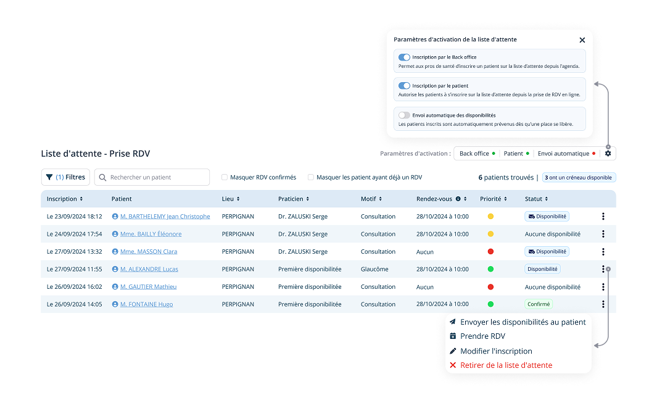
Task: Click the profile icon beside ALEXANDRE Lucas
Action: [115, 269]
